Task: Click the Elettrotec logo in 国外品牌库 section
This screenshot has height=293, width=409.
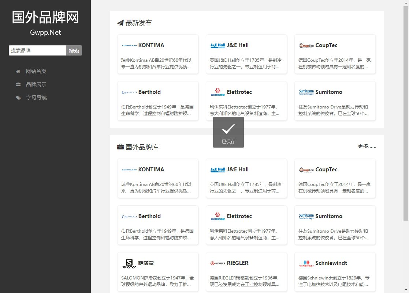Action: tap(218, 216)
